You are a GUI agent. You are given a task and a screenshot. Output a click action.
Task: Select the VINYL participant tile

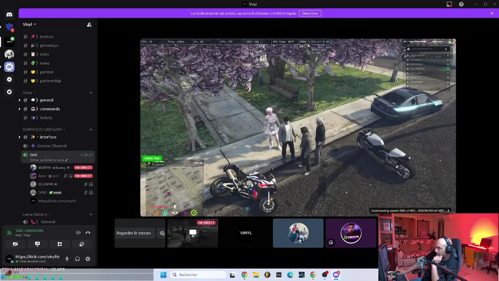pos(245,233)
